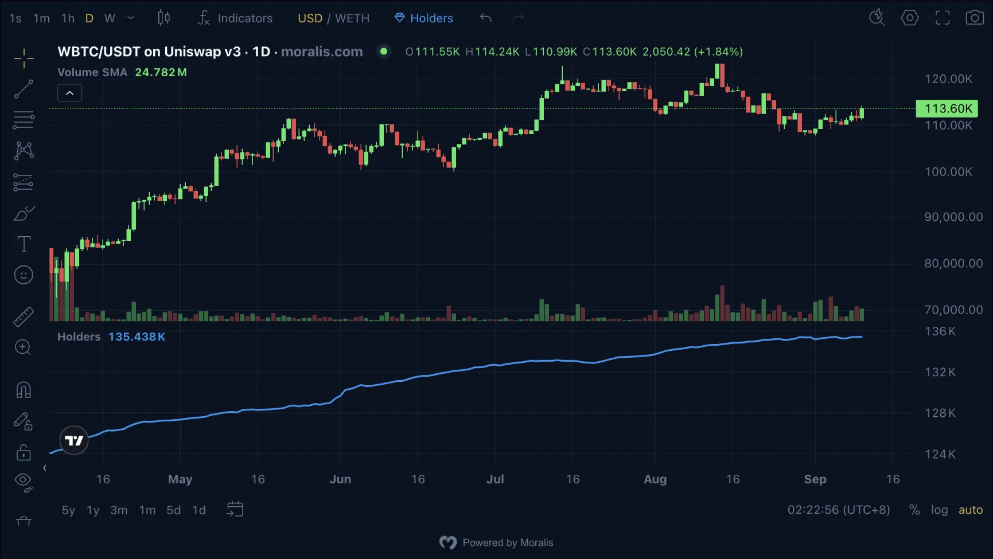Select the 1h timeframe

click(67, 18)
